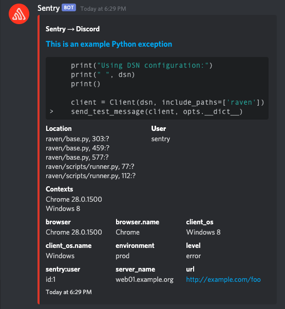Click the 'browser' field heading
The height and width of the screenshot is (309, 285).
pyautogui.click(x=58, y=222)
